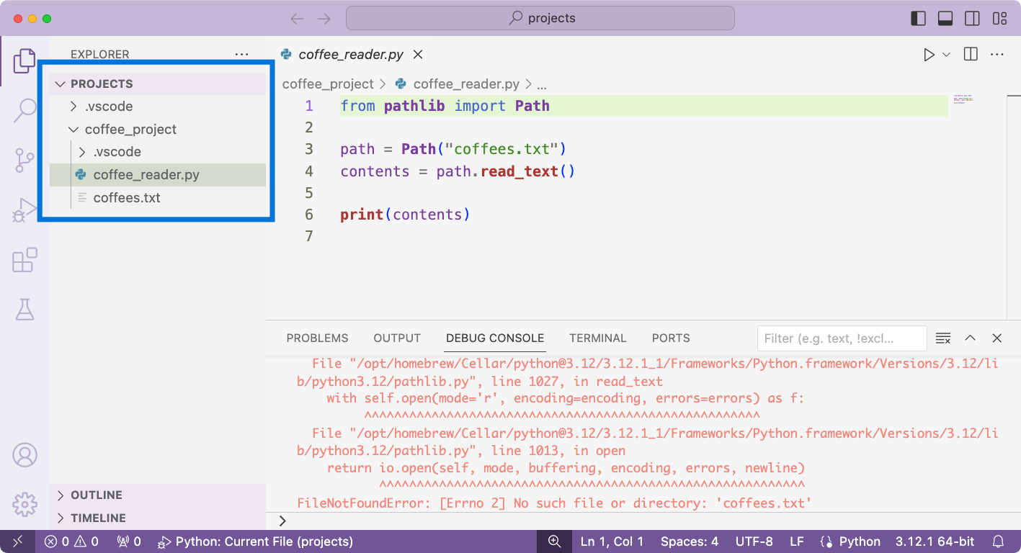Toggle the bottom panel visibility

click(x=945, y=18)
